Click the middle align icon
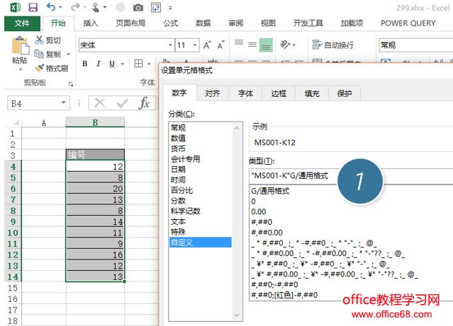The image size is (453, 326). pos(252,45)
